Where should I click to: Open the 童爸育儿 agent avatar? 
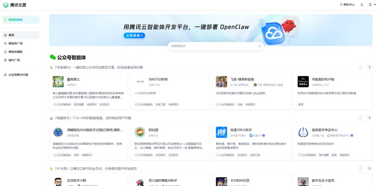point(58,82)
